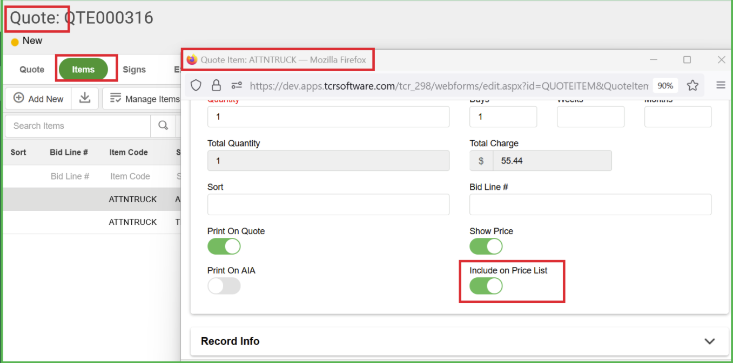This screenshot has width=733, height=363.
Task: Maximize the Quote Item Firefox window
Action: pyautogui.click(x=687, y=60)
